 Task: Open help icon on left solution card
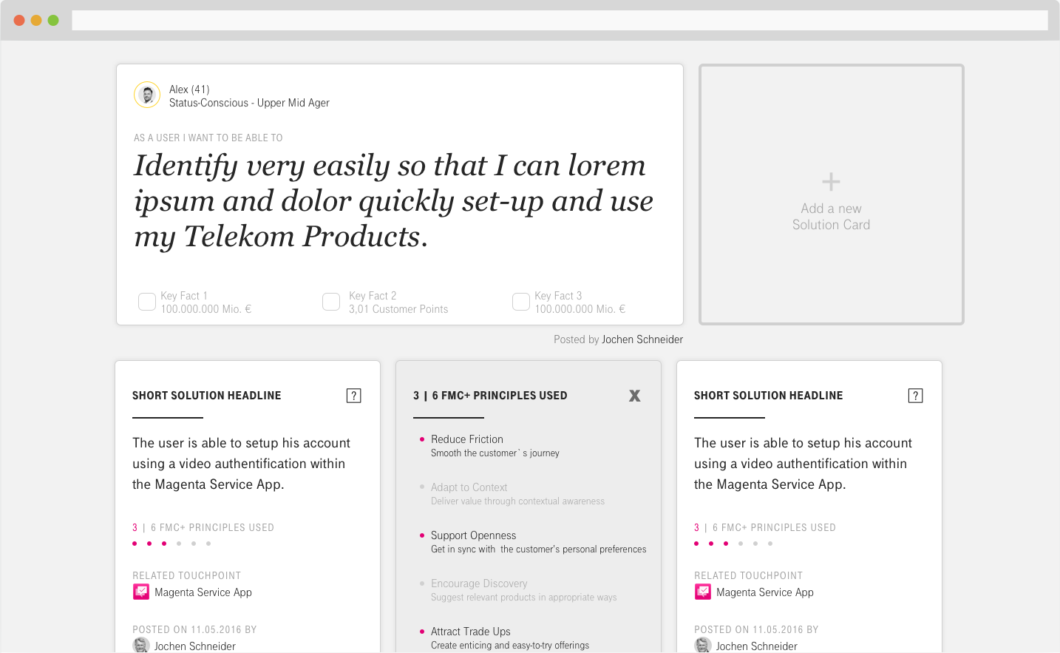coord(353,396)
